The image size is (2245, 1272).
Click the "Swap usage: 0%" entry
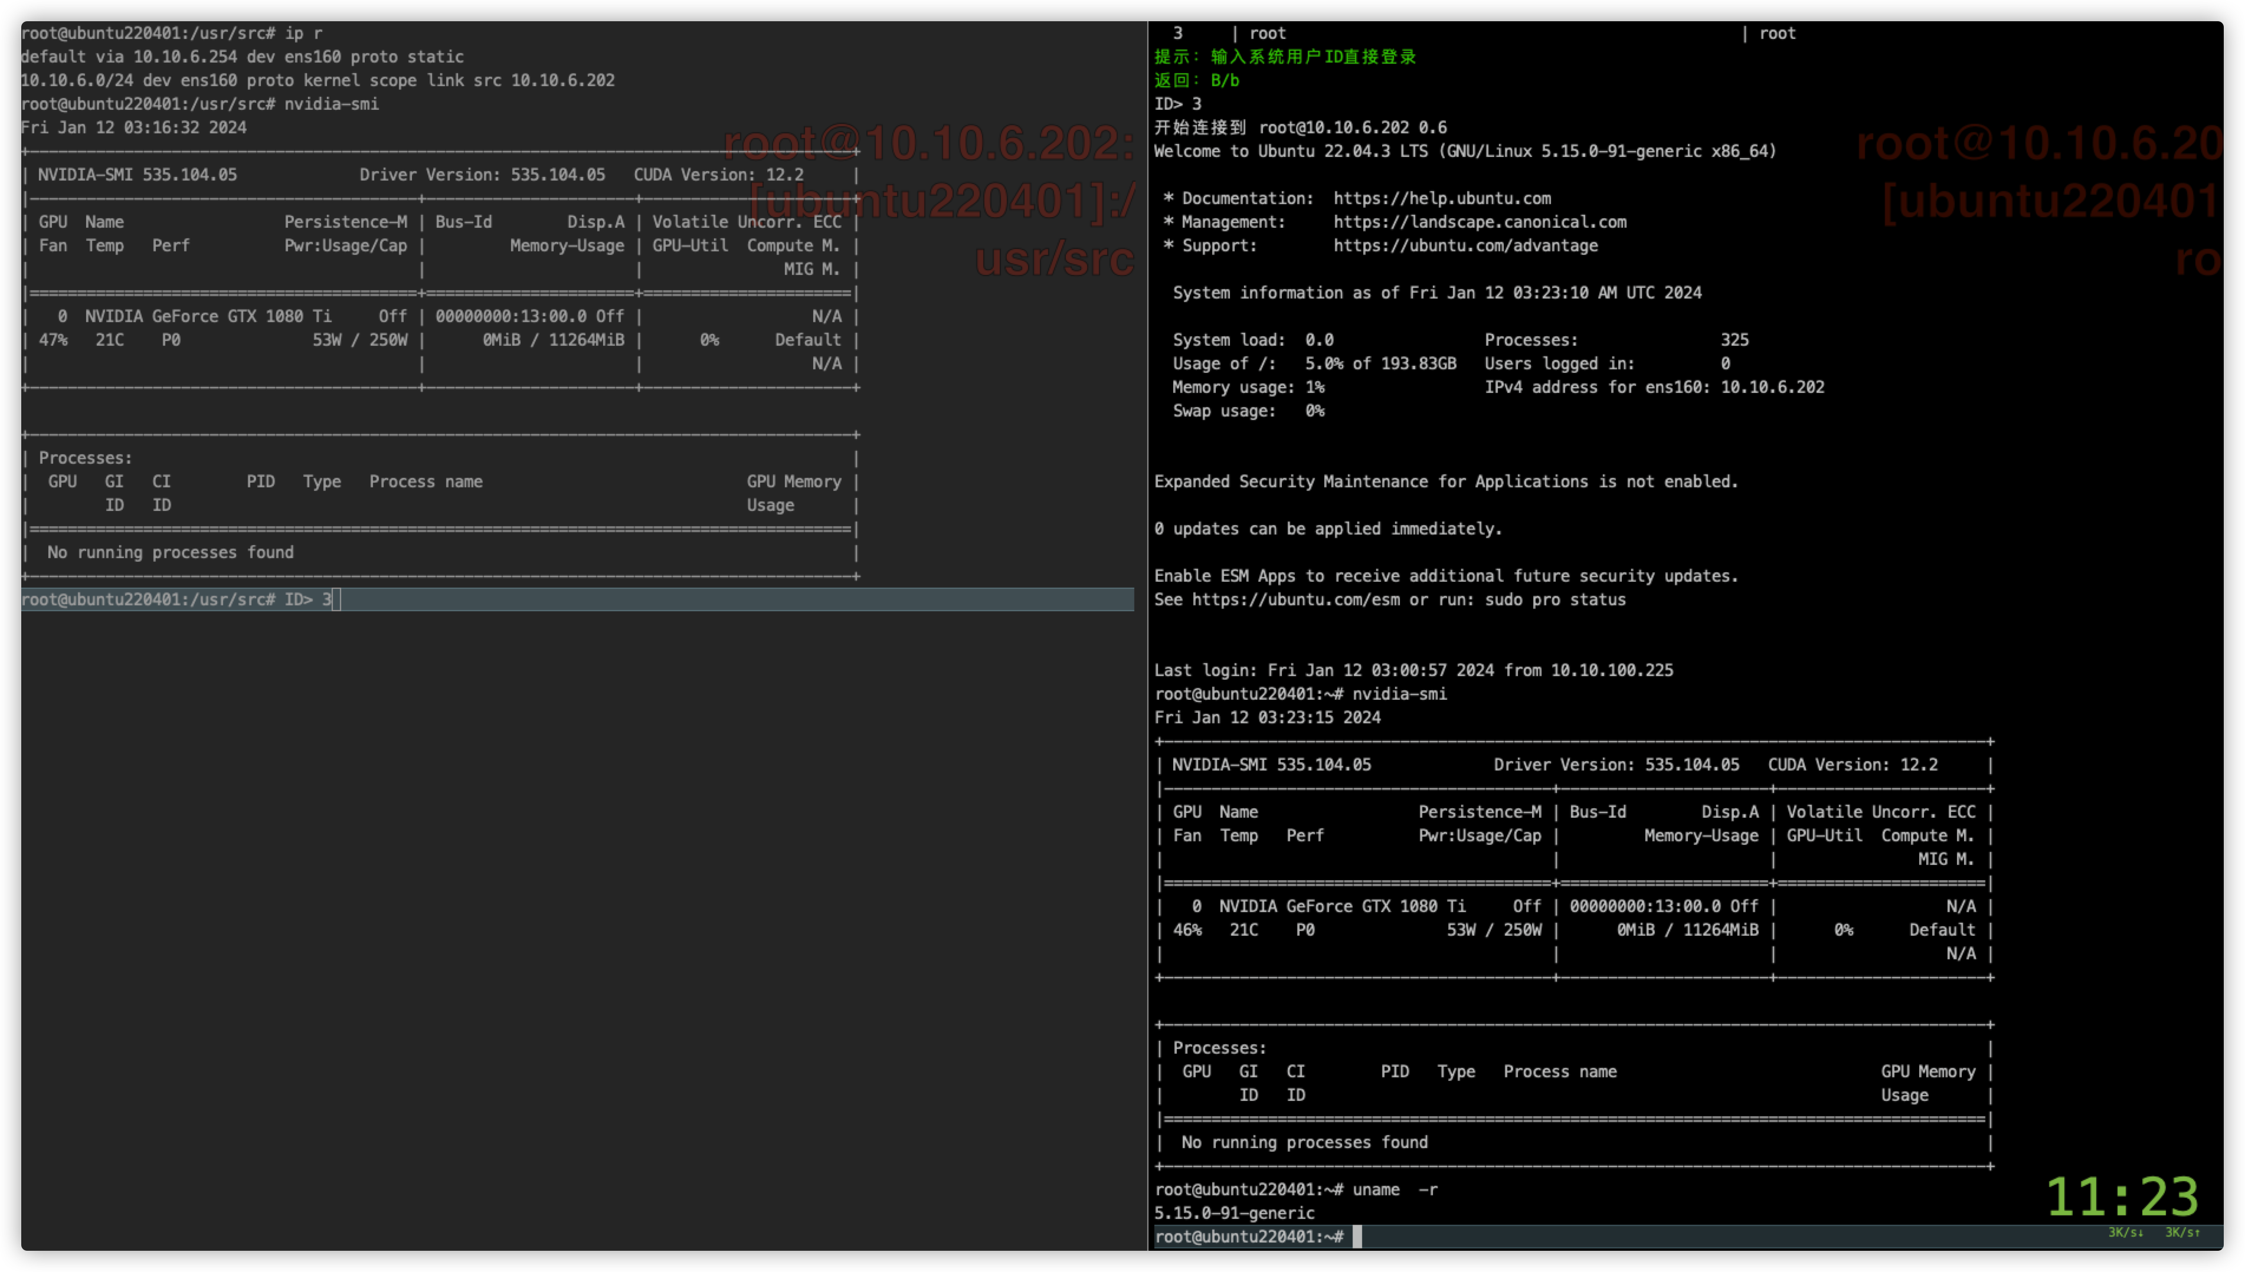1248,411
